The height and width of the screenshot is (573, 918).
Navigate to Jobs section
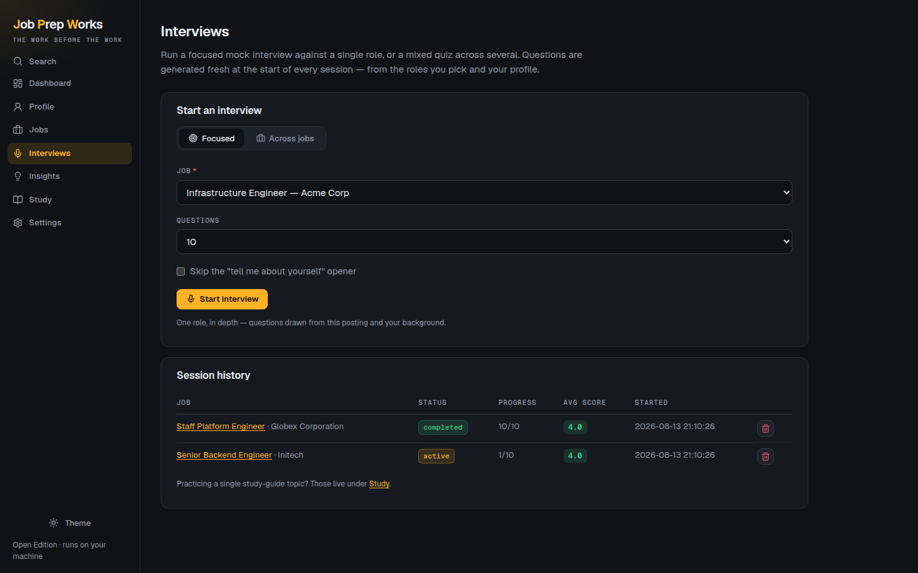pos(69,130)
